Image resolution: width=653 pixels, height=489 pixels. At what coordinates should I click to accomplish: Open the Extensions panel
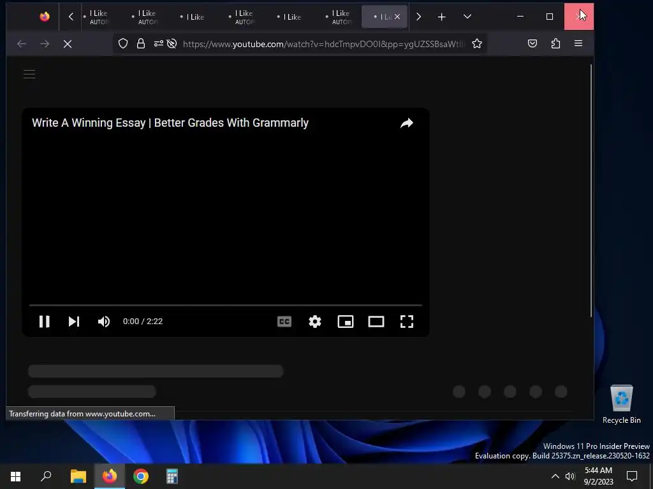(x=555, y=43)
